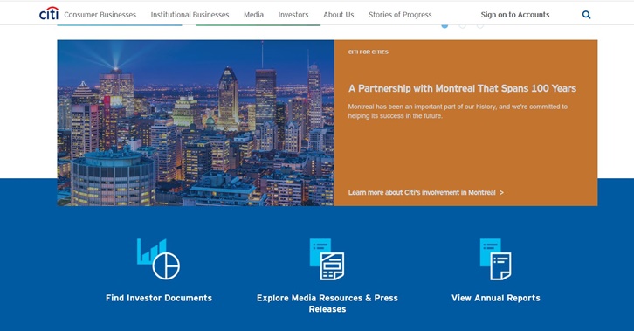Click Sign on to Accounts
This screenshot has height=331, width=634.
(514, 15)
